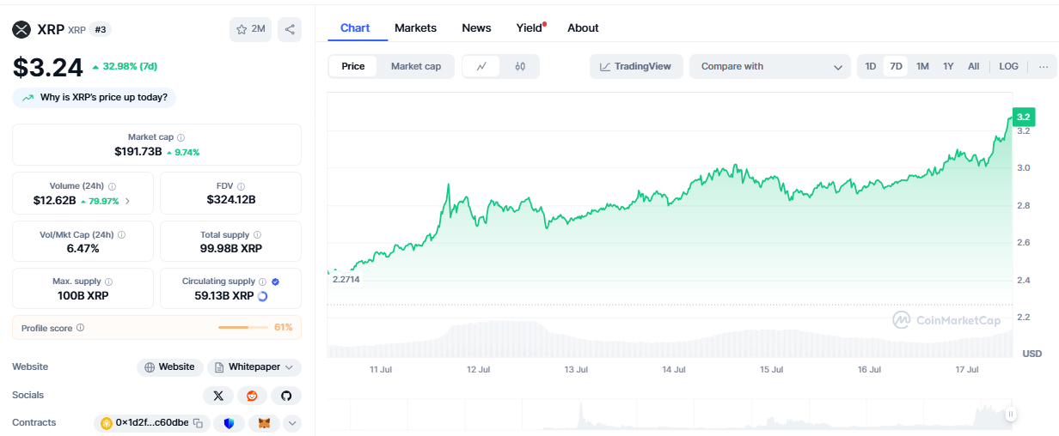Select the Market cap chart view
Screen dimensions: 1059x436
point(416,66)
